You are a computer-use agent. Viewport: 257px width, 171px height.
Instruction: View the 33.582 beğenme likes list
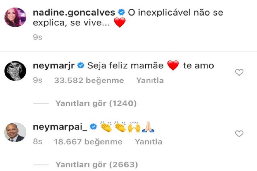pyautogui.click(x=89, y=80)
